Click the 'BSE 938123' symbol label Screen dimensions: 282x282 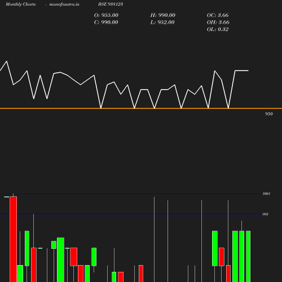click(111, 4)
